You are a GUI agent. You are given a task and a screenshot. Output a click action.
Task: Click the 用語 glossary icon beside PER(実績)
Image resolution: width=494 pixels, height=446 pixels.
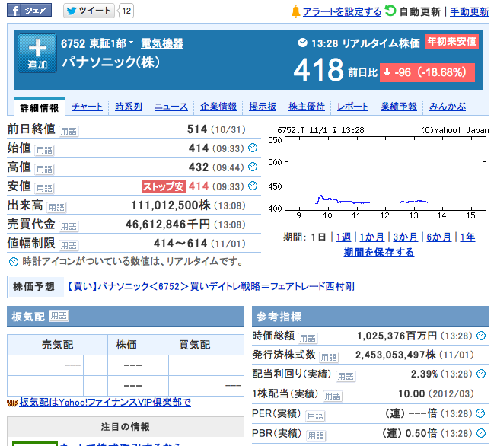pyautogui.click(x=315, y=416)
